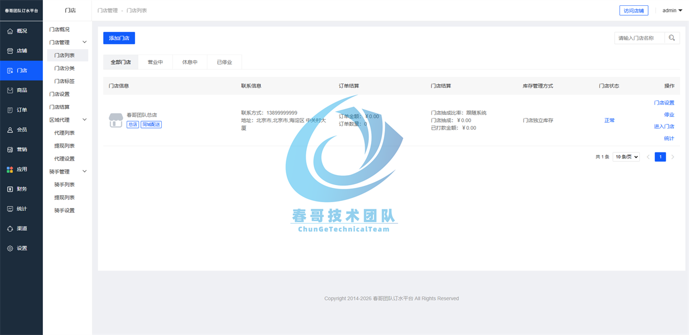The width and height of the screenshot is (689, 335).
Task: Open 门店概况 in the submenu
Action: pyautogui.click(x=59, y=30)
